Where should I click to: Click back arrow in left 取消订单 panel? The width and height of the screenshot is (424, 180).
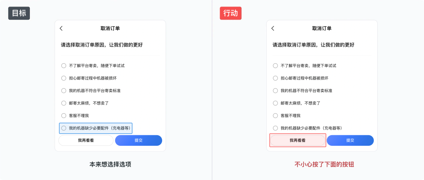(61, 28)
